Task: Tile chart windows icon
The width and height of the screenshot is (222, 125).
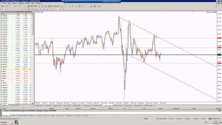Action: 79,6
